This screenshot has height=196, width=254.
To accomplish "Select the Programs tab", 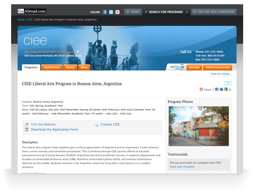I will point(31,67).
